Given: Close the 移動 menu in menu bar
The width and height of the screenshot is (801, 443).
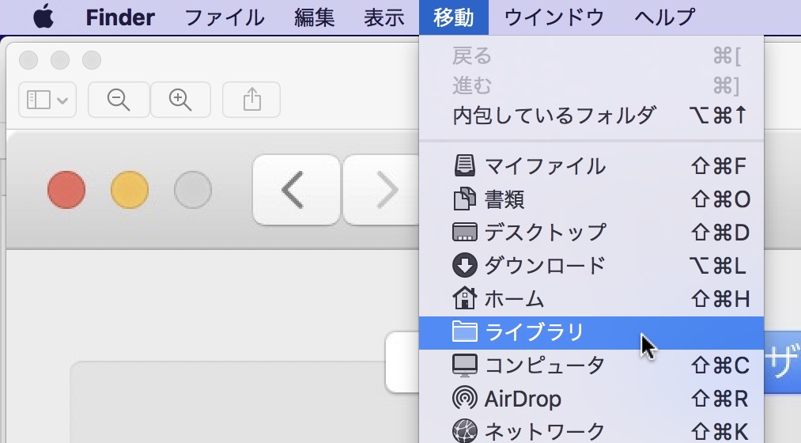Looking at the screenshot, I should (454, 18).
